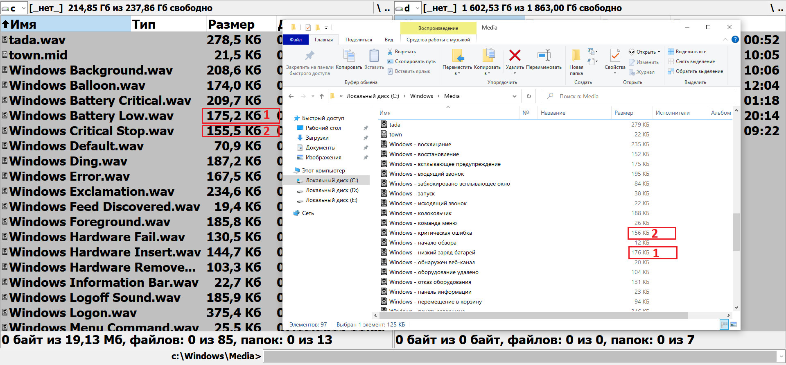Click Скопировать путь in ribbon
Screen dimensions: 786x365
pyautogui.click(x=411, y=61)
